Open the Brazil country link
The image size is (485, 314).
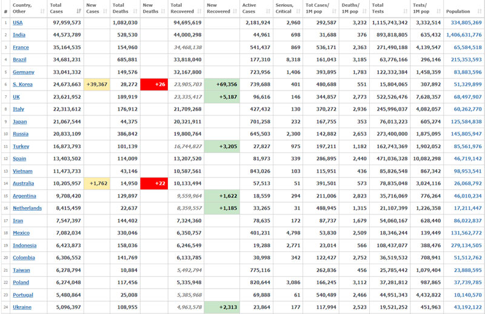[x=19, y=60]
